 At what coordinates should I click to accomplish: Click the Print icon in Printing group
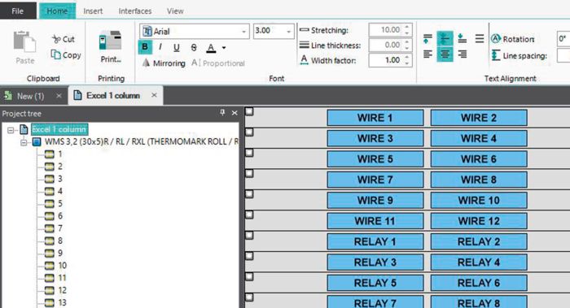click(110, 41)
